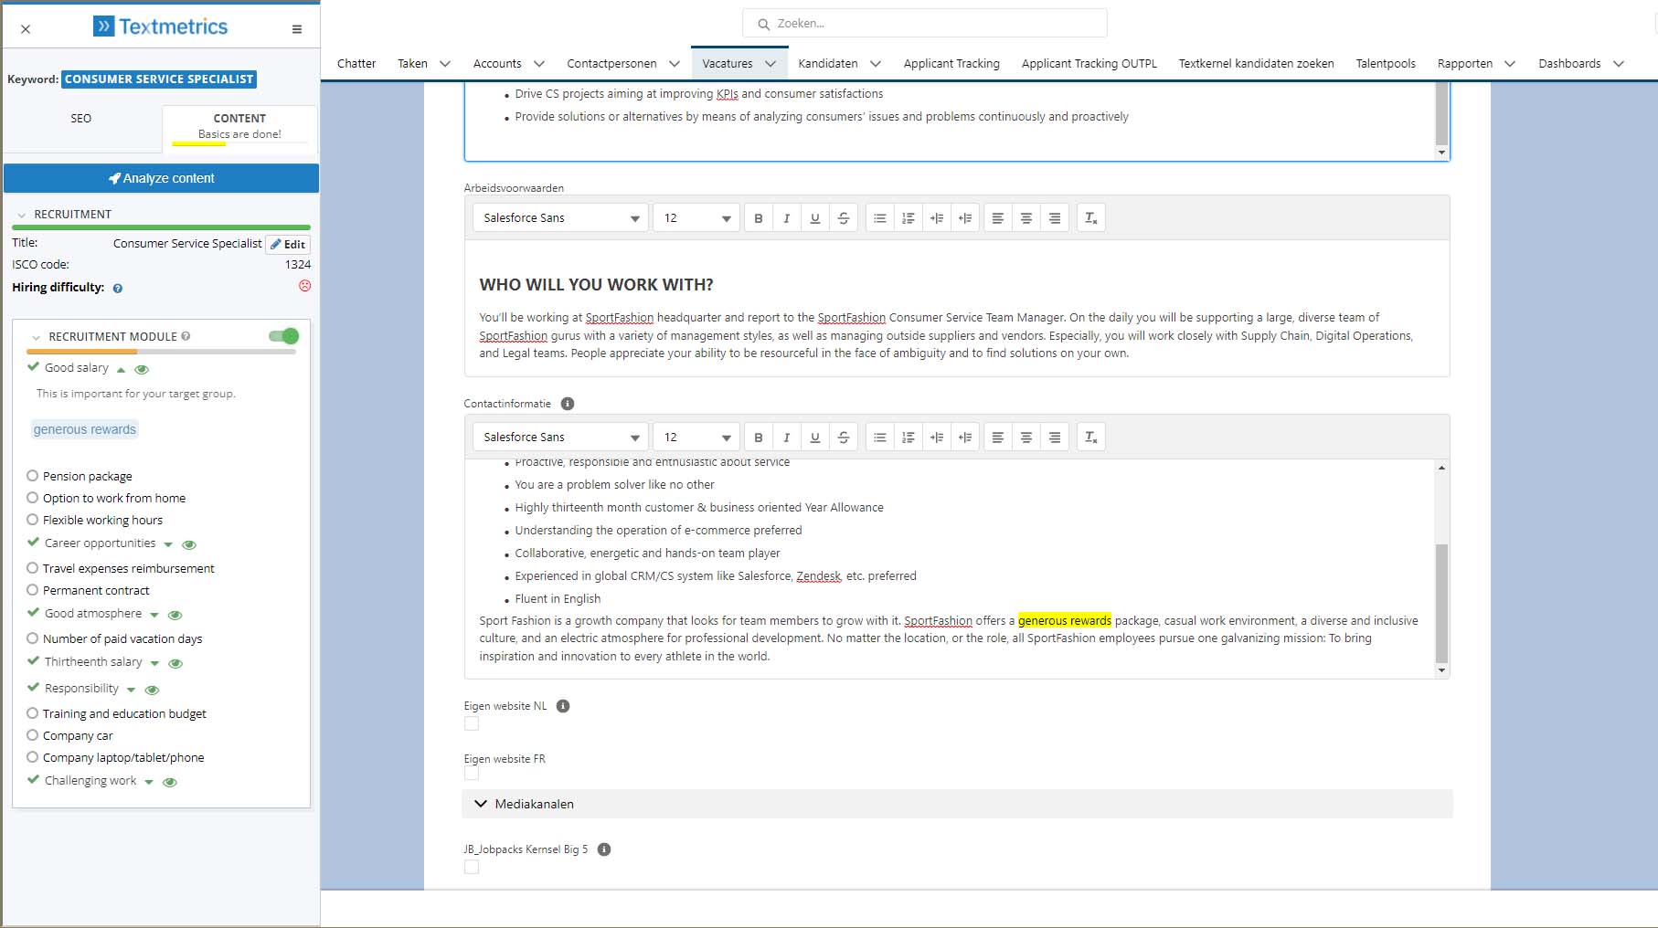Select Pension package radio option
Image resolution: width=1658 pixels, height=928 pixels.
33,476
